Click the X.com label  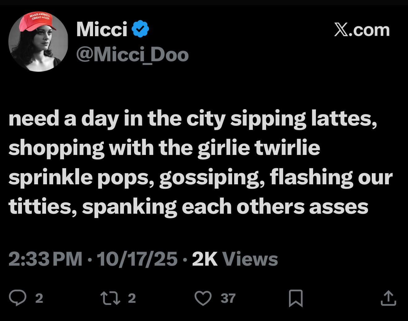362,30
